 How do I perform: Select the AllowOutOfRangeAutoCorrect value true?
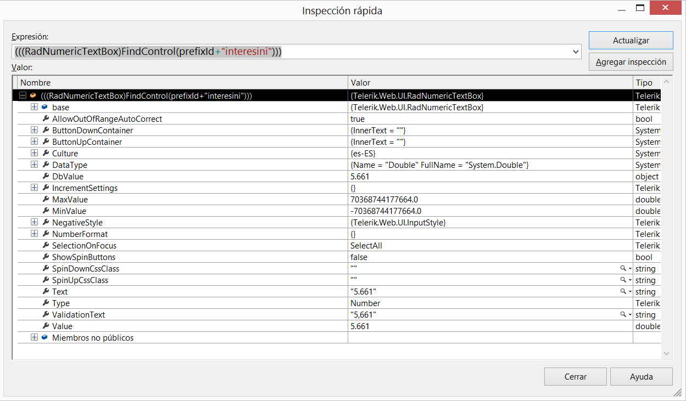coord(358,118)
